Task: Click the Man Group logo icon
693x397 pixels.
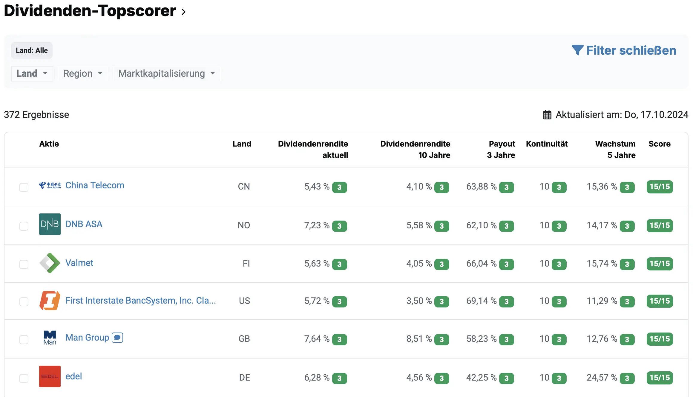Action: click(50, 338)
